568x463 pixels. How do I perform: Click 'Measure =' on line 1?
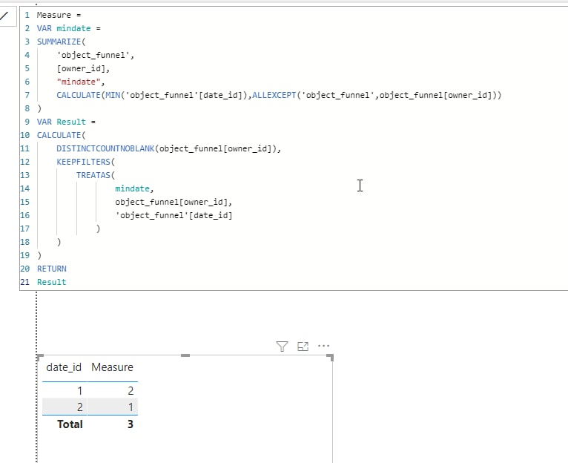pos(59,15)
